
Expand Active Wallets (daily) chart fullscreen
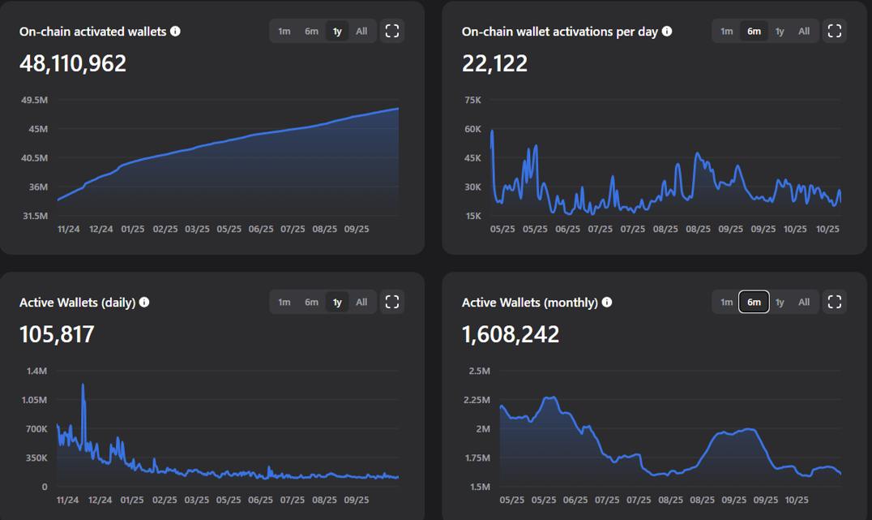[392, 302]
